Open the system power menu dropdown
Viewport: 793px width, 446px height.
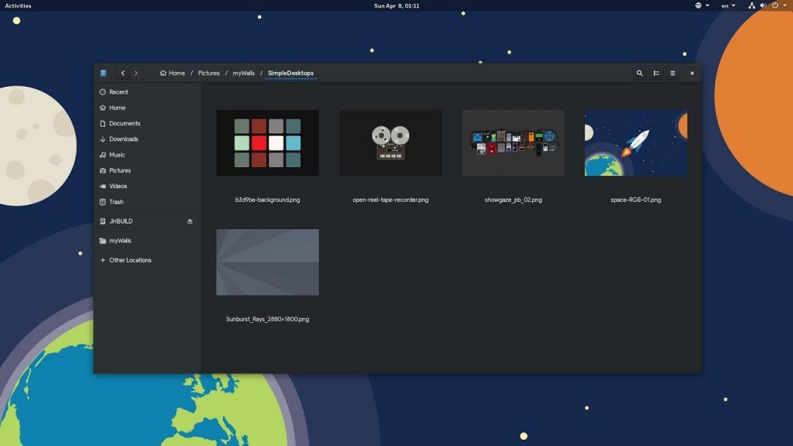tap(779, 5)
